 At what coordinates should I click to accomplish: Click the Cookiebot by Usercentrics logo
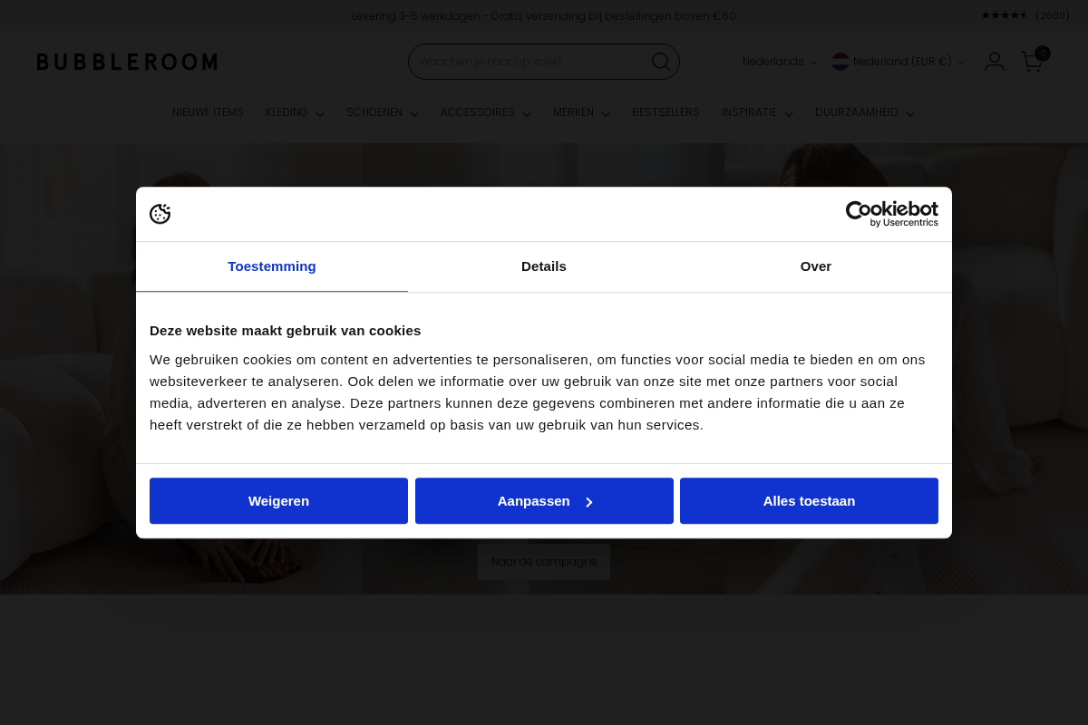(891, 214)
